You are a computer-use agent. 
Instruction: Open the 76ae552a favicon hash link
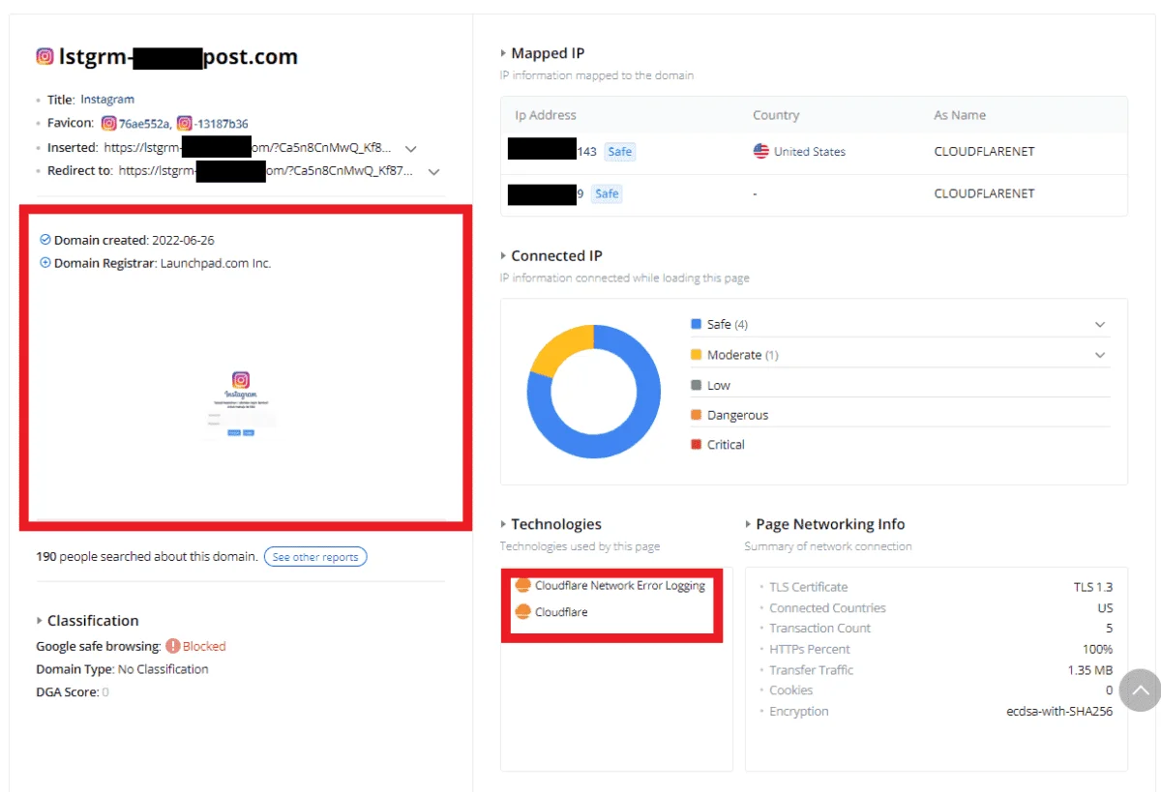145,124
